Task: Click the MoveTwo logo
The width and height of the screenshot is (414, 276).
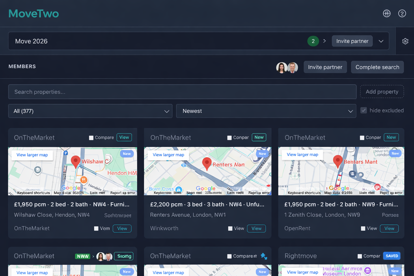Action: coord(33,13)
